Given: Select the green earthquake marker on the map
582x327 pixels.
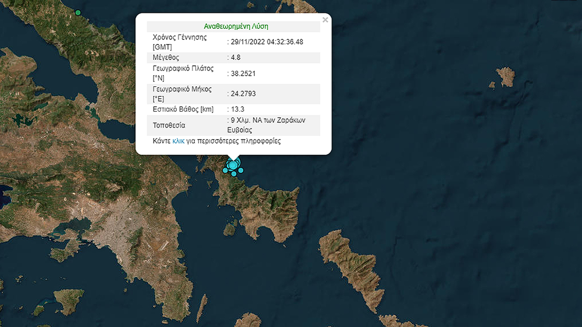Looking at the screenshot, I should (x=78, y=12).
